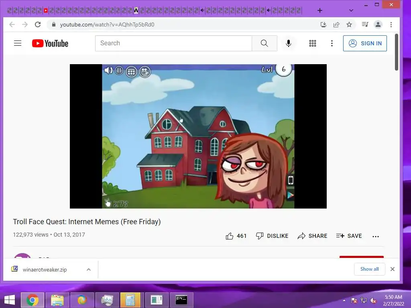Click Show all downloads
Screen dimensions: 411x308
click(x=369, y=269)
